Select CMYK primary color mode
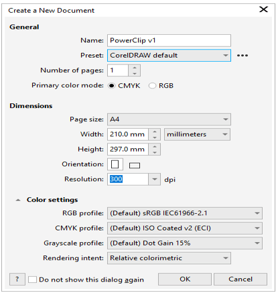 tap(111, 86)
